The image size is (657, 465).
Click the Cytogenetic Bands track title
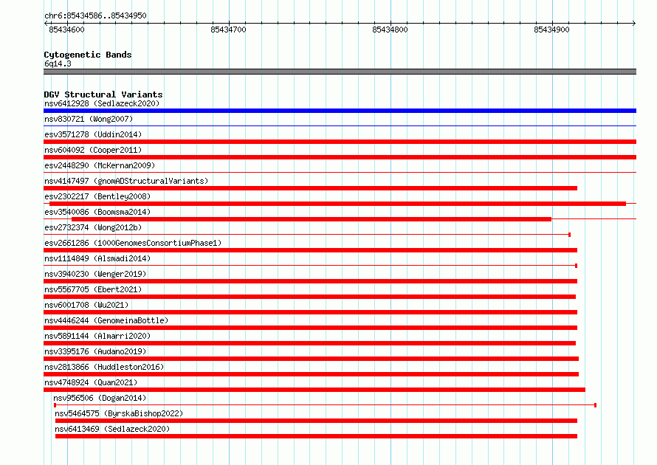tap(88, 55)
